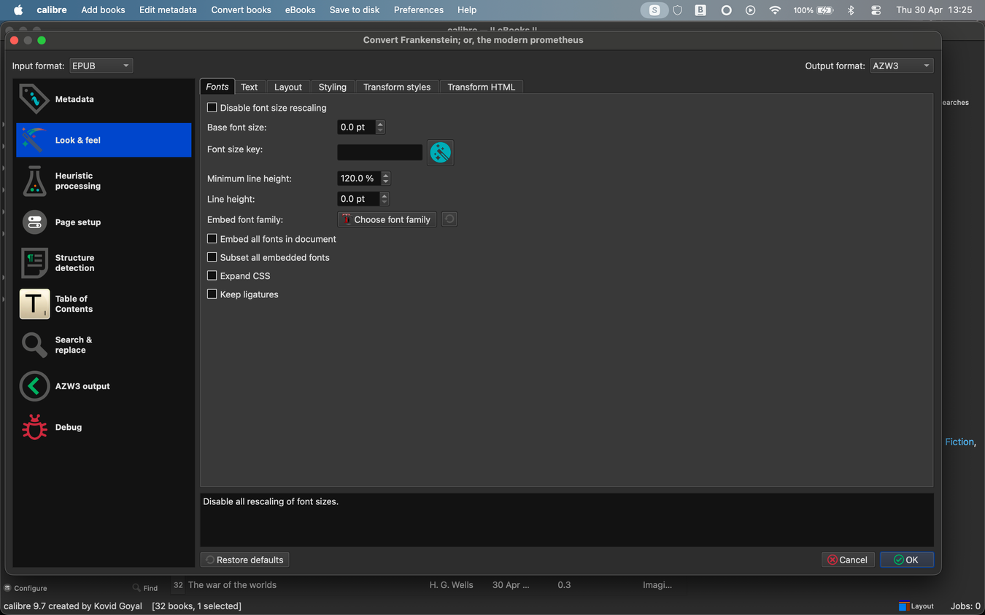Image resolution: width=985 pixels, height=615 pixels.
Task: Open the Structure detection section icon
Action: (x=34, y=263)
